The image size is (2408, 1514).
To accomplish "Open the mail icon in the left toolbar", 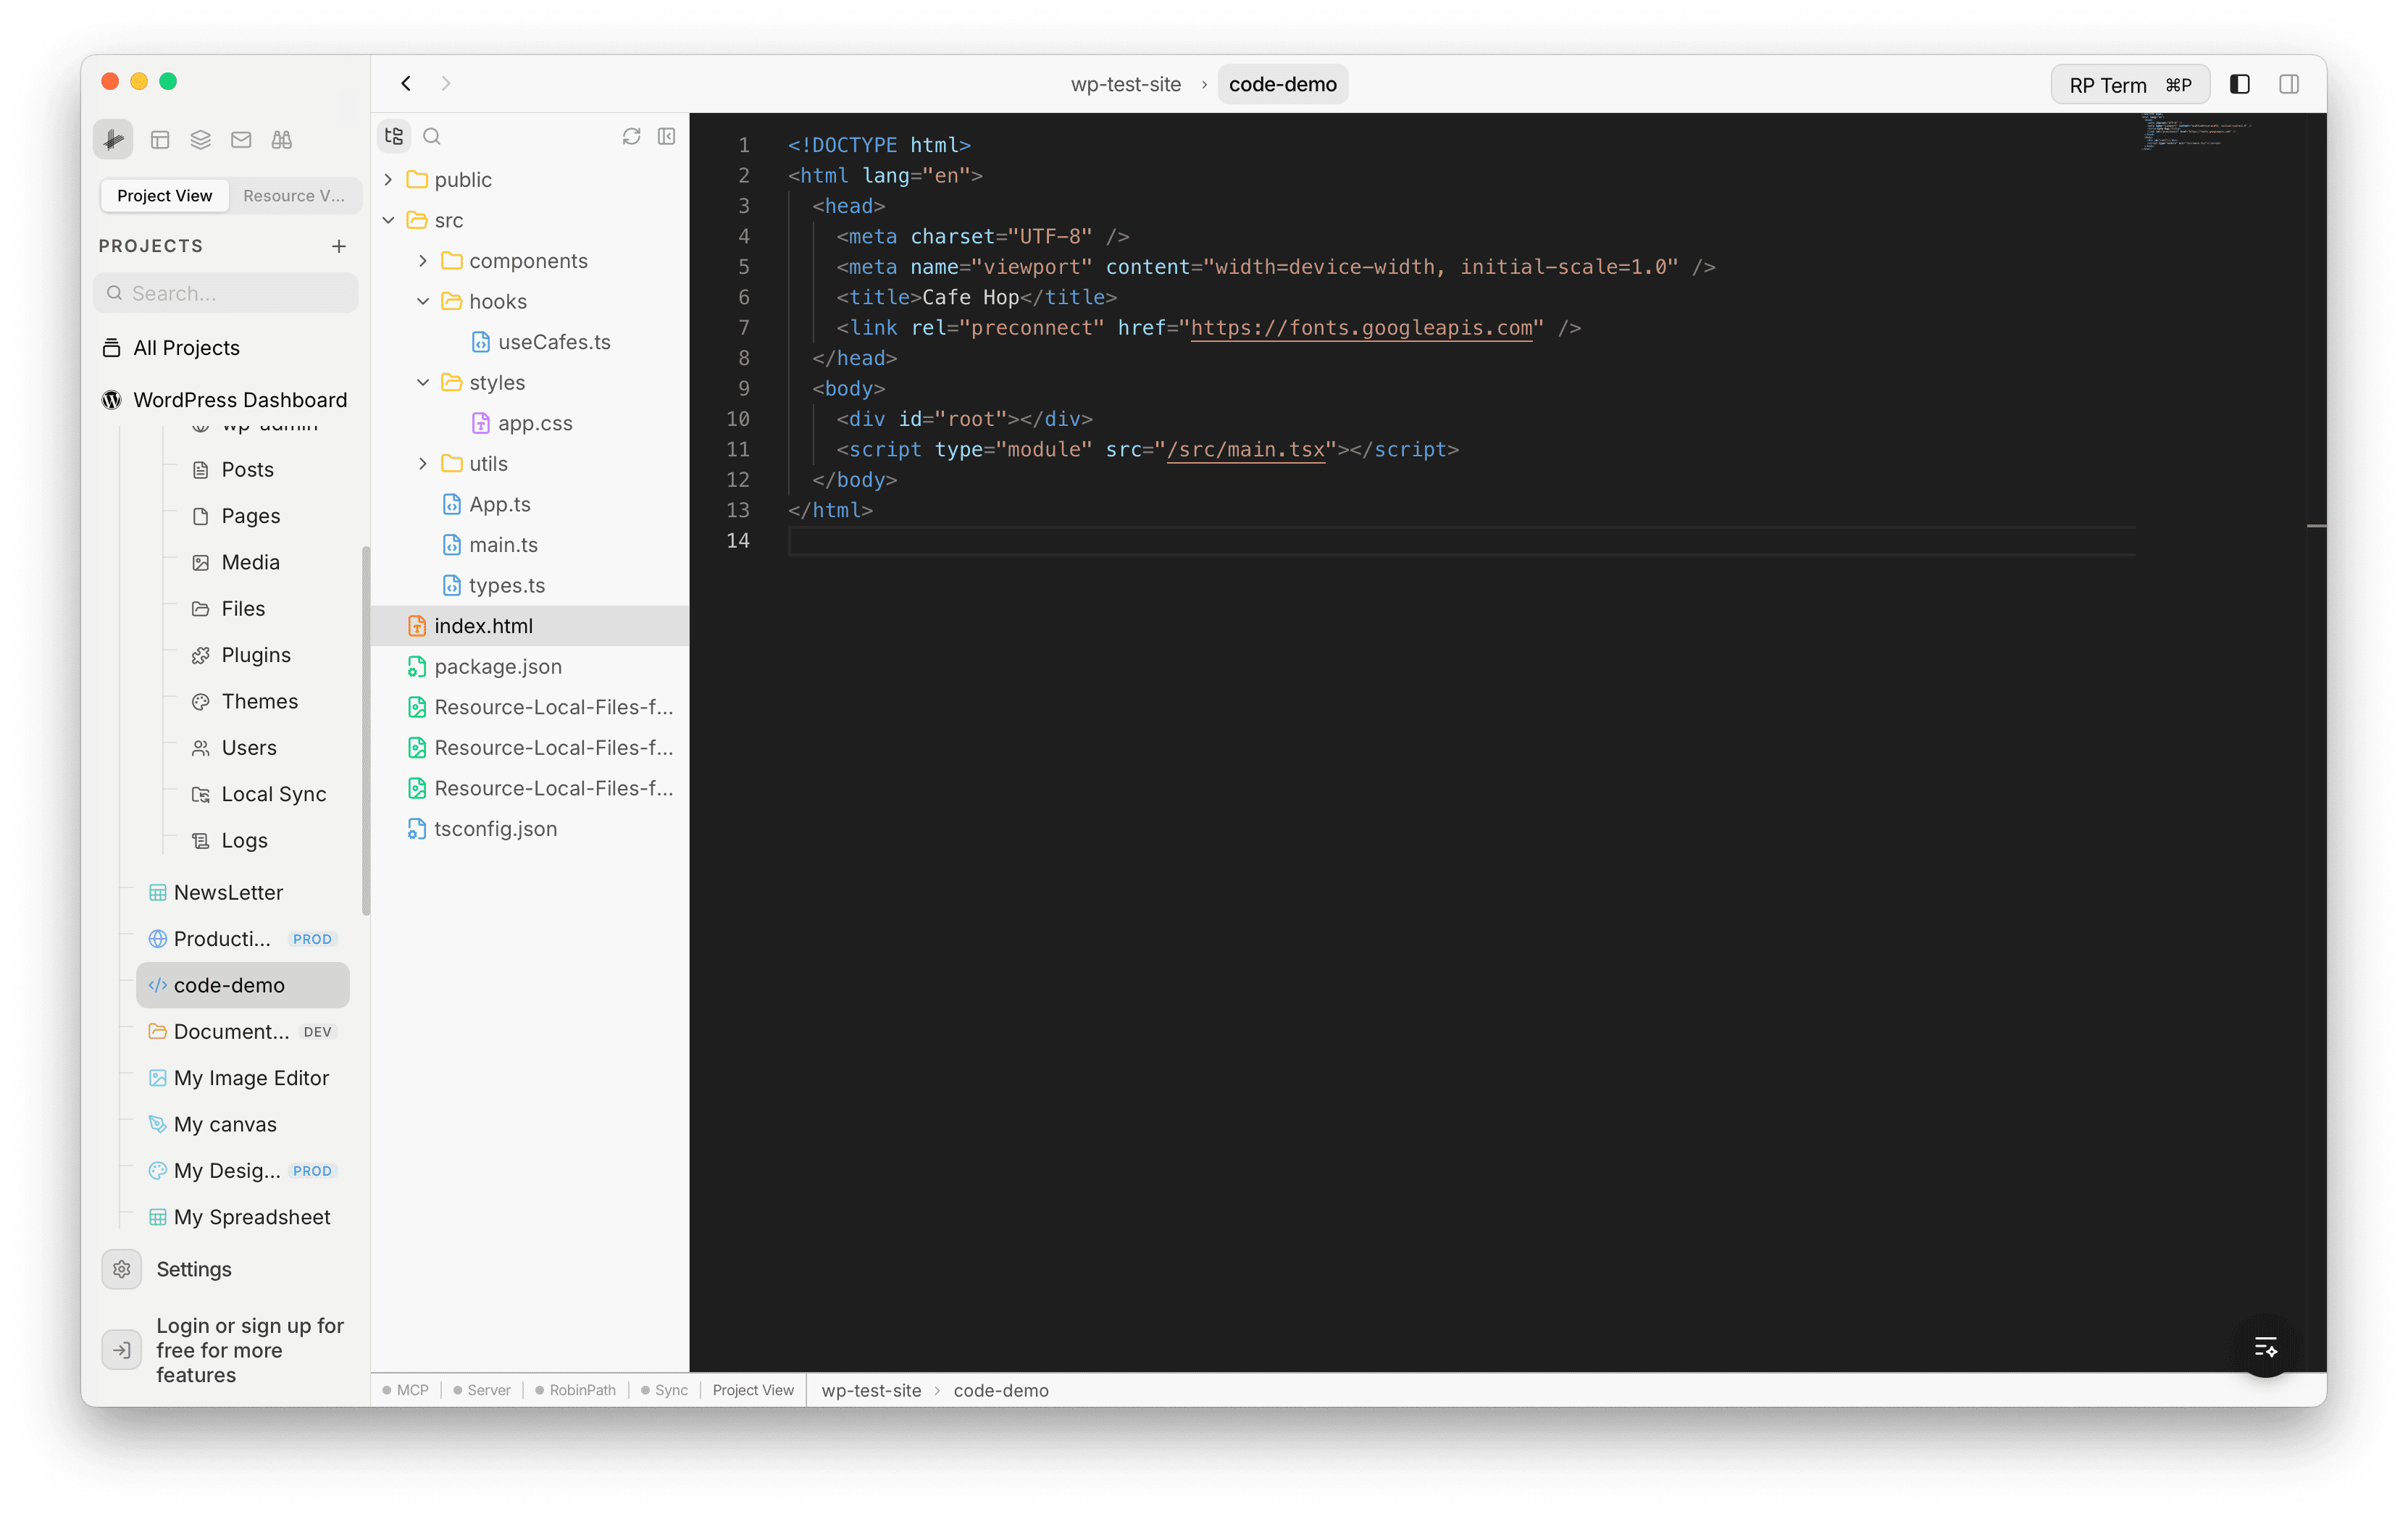I will pos(240,140).
